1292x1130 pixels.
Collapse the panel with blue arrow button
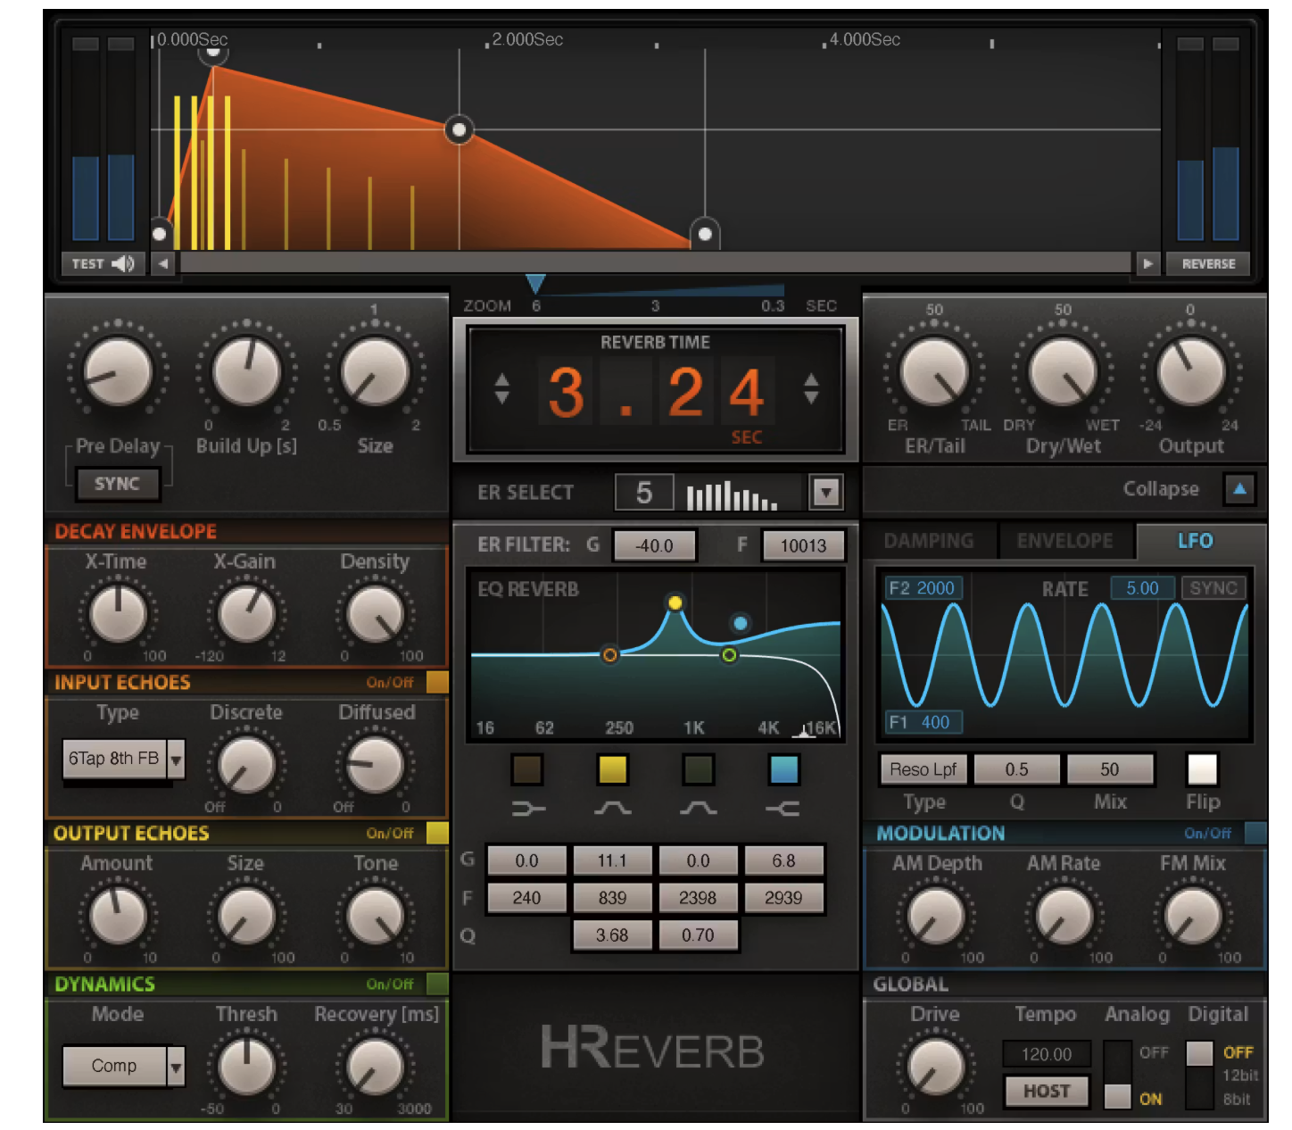point(1239,489)
